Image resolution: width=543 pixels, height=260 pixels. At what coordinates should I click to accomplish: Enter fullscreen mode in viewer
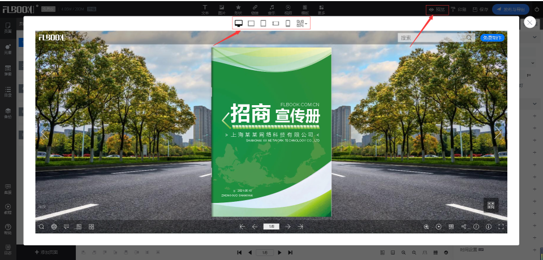(x=501, y=227)
